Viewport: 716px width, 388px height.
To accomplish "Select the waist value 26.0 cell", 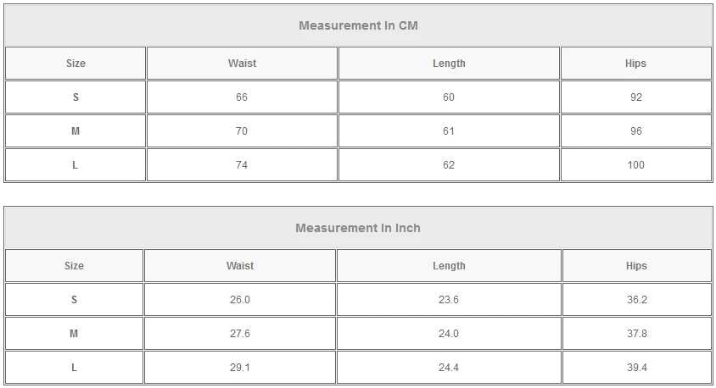I will click(x=240, y=300).
